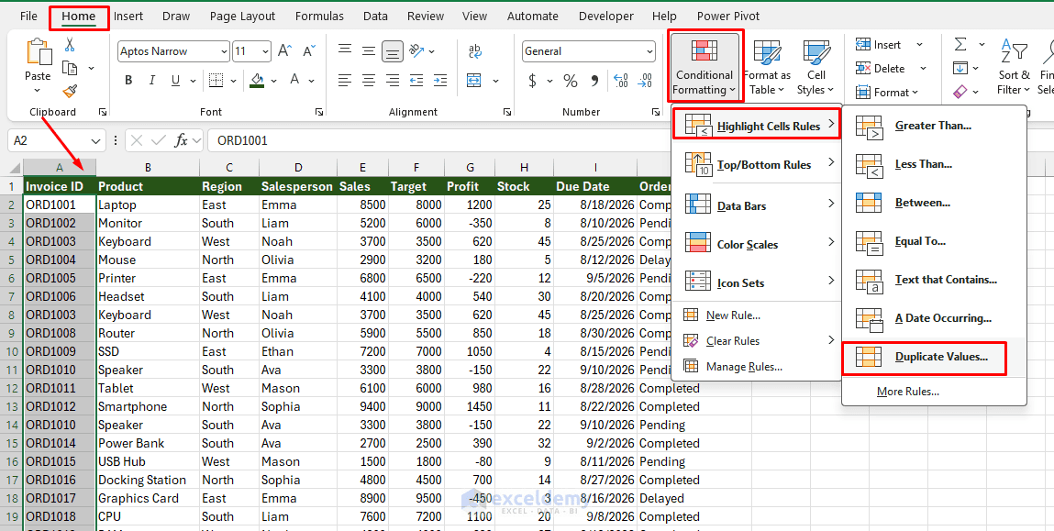Screen dimensions: 1054x531
Task: Toggle Bold formatting
Action: tap(128, 81)
